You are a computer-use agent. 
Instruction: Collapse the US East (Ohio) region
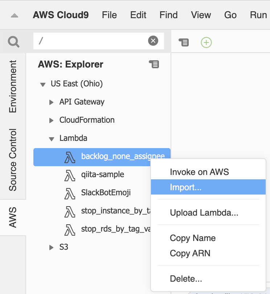pos(43,84)
